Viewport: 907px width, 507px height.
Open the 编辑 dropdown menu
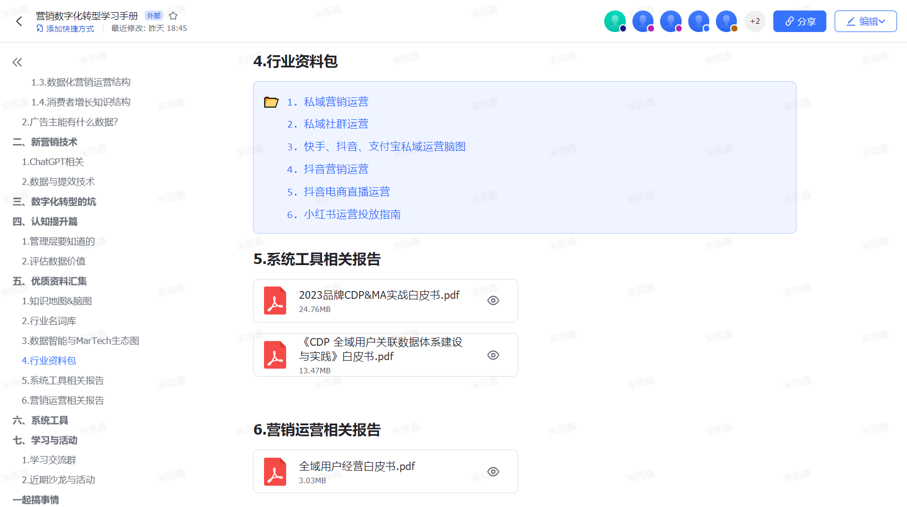coord(865,22)
